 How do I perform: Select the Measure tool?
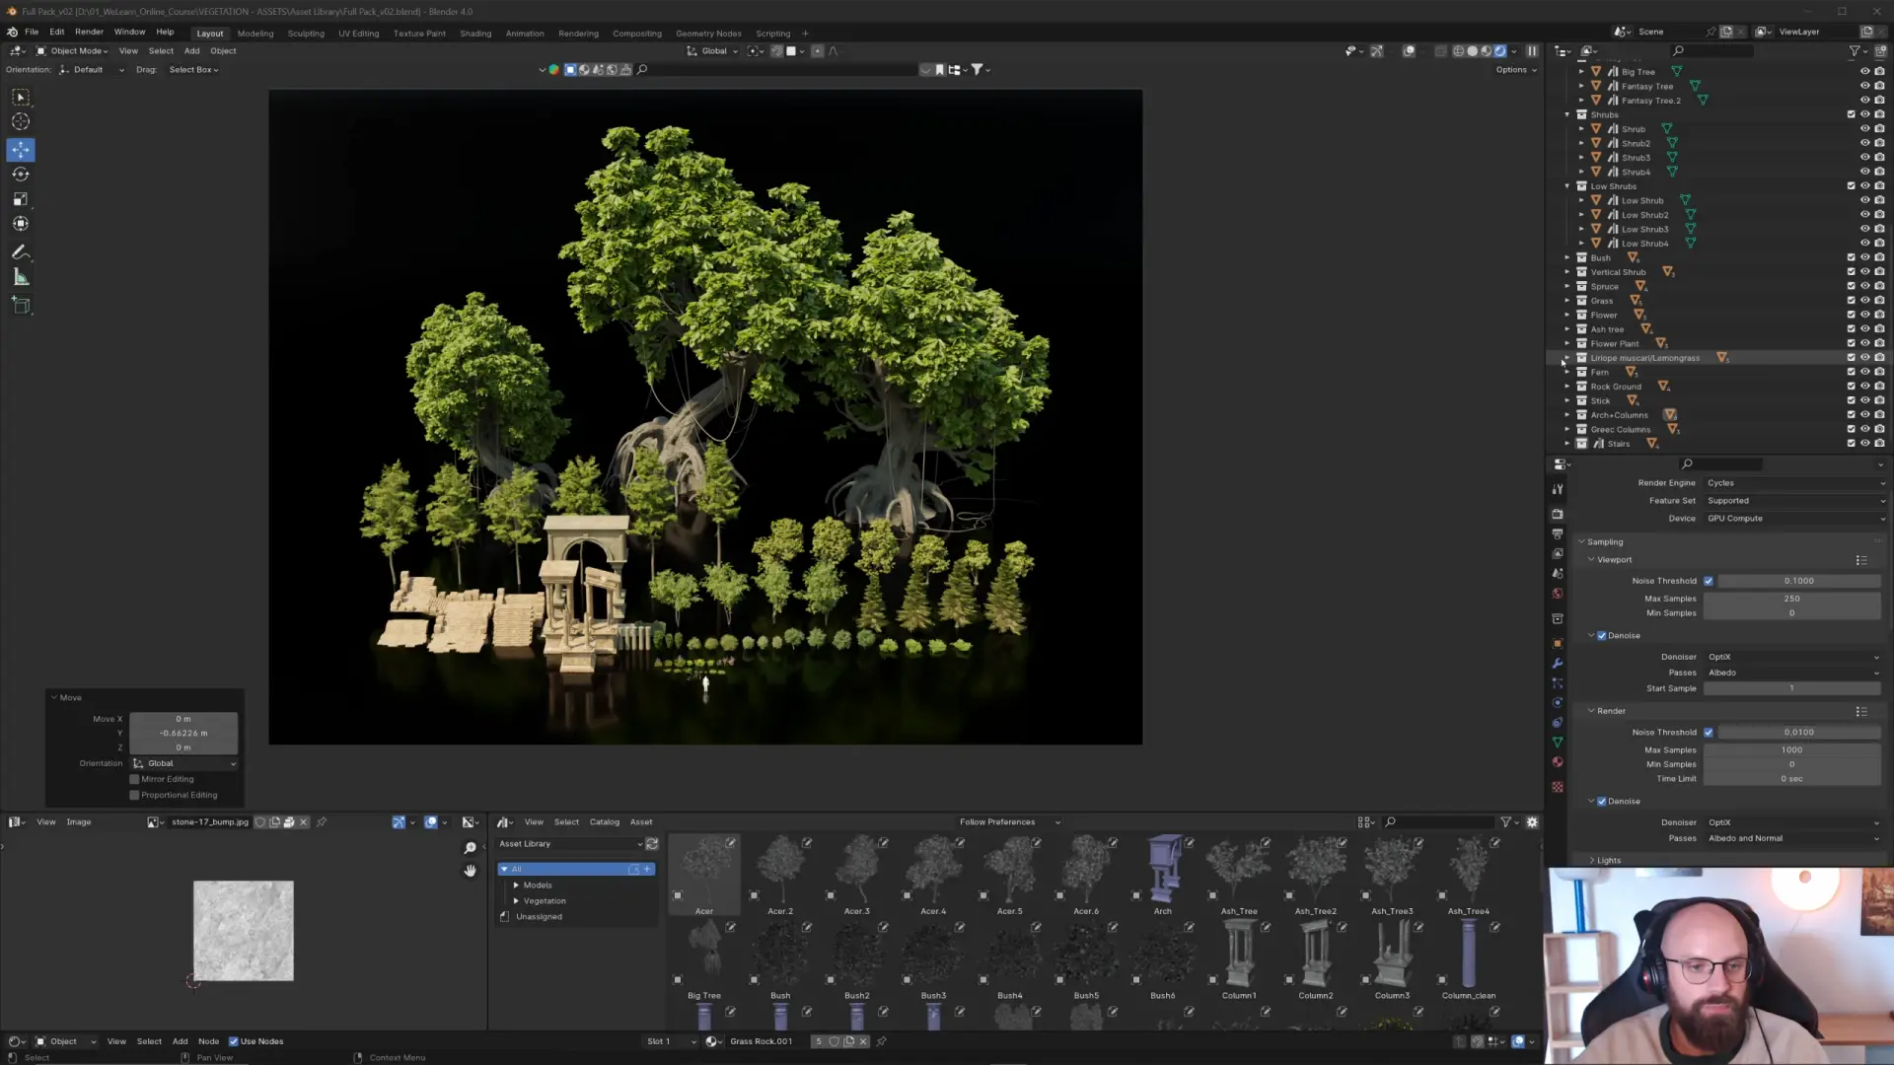[x=21, y=278]
